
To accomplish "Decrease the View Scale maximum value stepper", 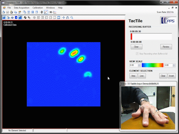I will click(174, 66).
